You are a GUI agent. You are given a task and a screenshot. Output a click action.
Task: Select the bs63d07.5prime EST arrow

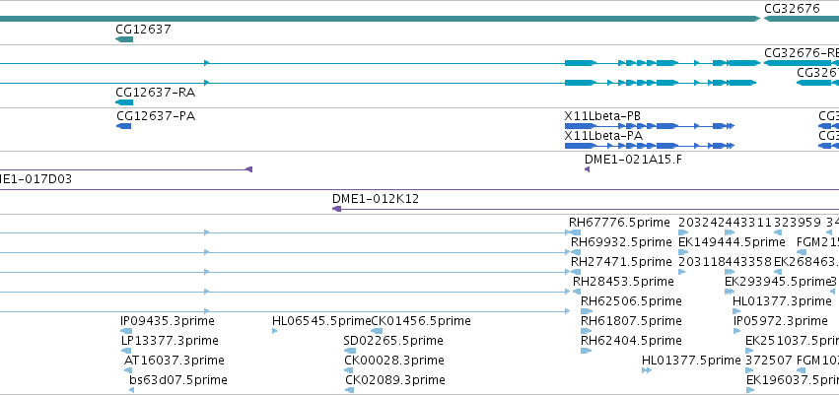(132, 390)
